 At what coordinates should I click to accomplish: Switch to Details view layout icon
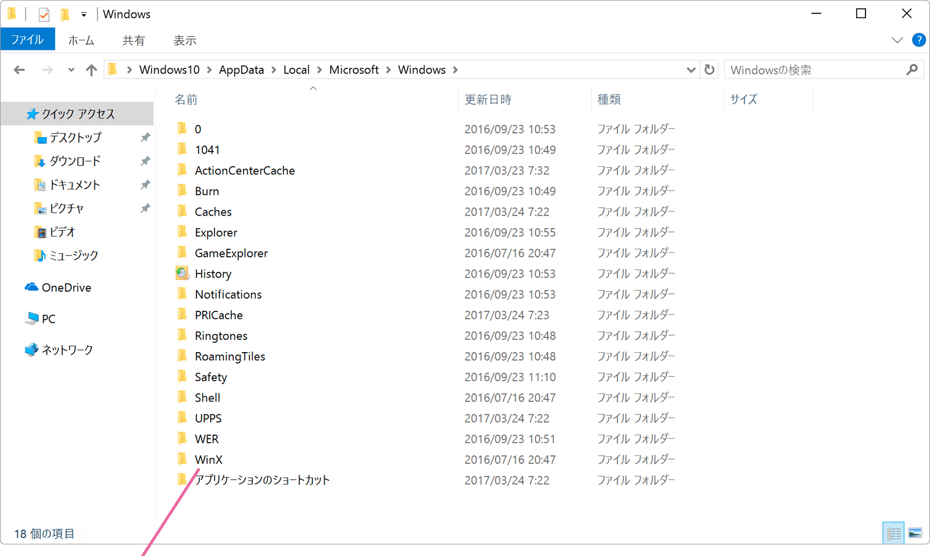tap(893, 533)
